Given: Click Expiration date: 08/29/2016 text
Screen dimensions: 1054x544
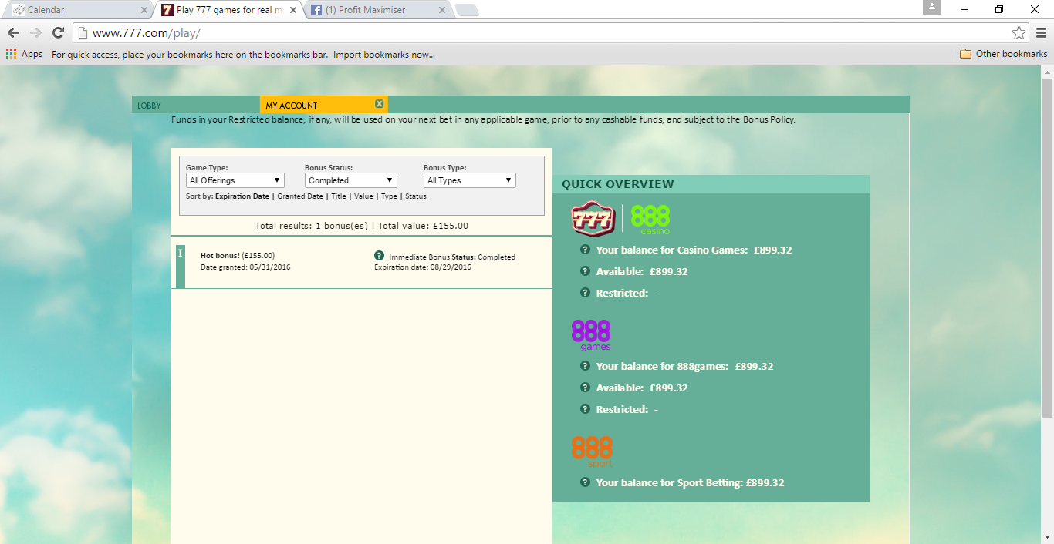Looking at the screenshot, I should click(x=423, y=267).
